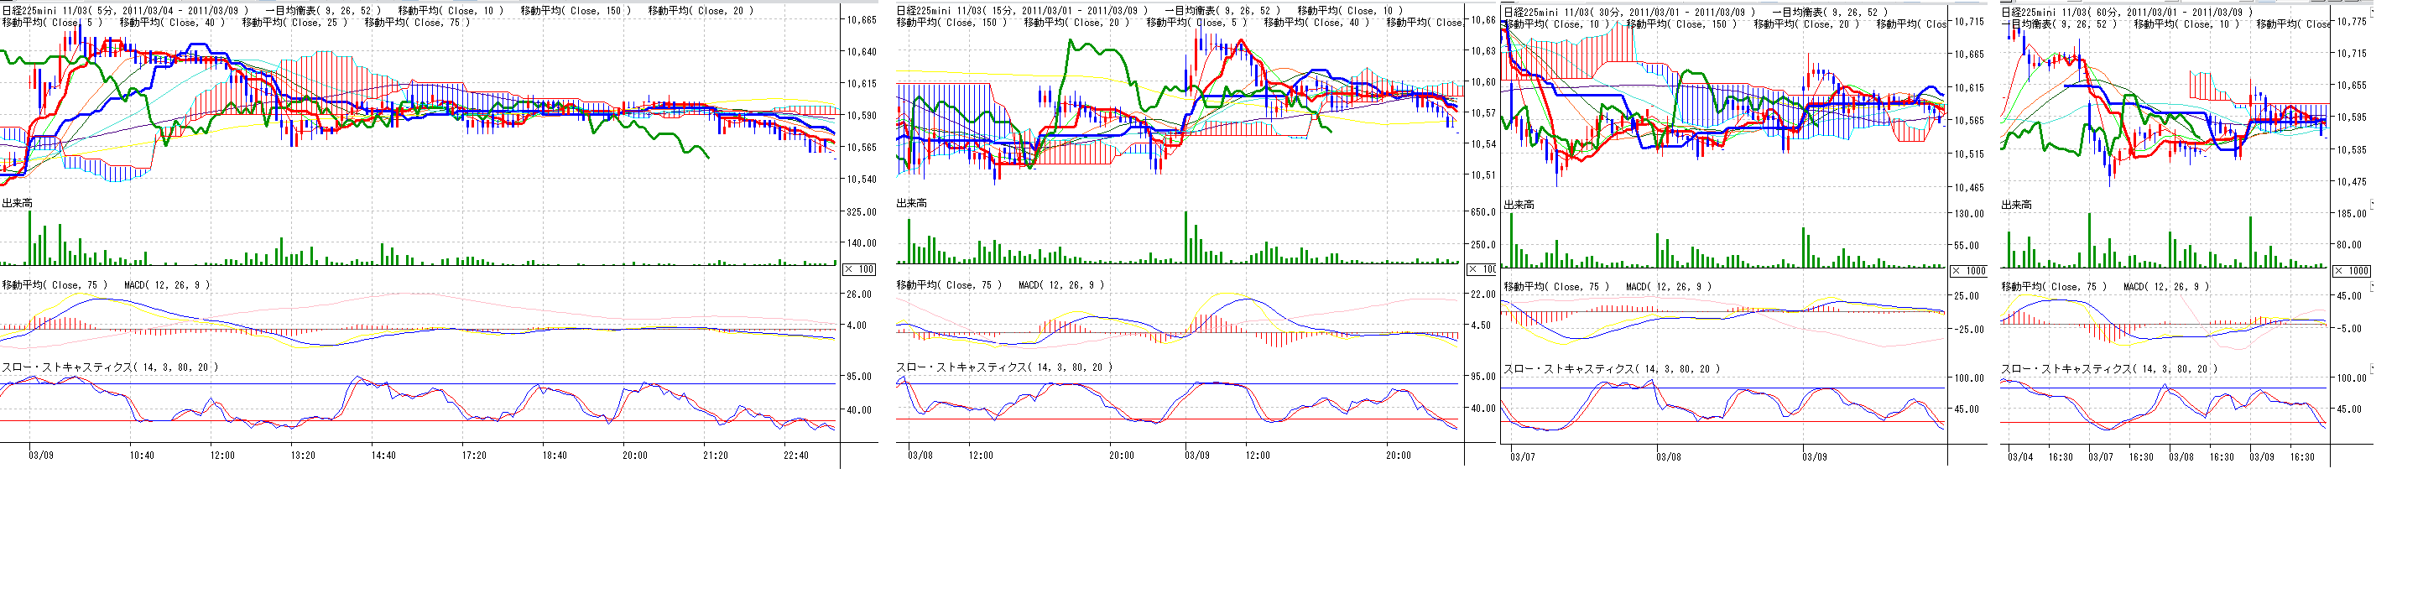Click the 出来高 volume label in 5-minute chart

pos(17,203)
